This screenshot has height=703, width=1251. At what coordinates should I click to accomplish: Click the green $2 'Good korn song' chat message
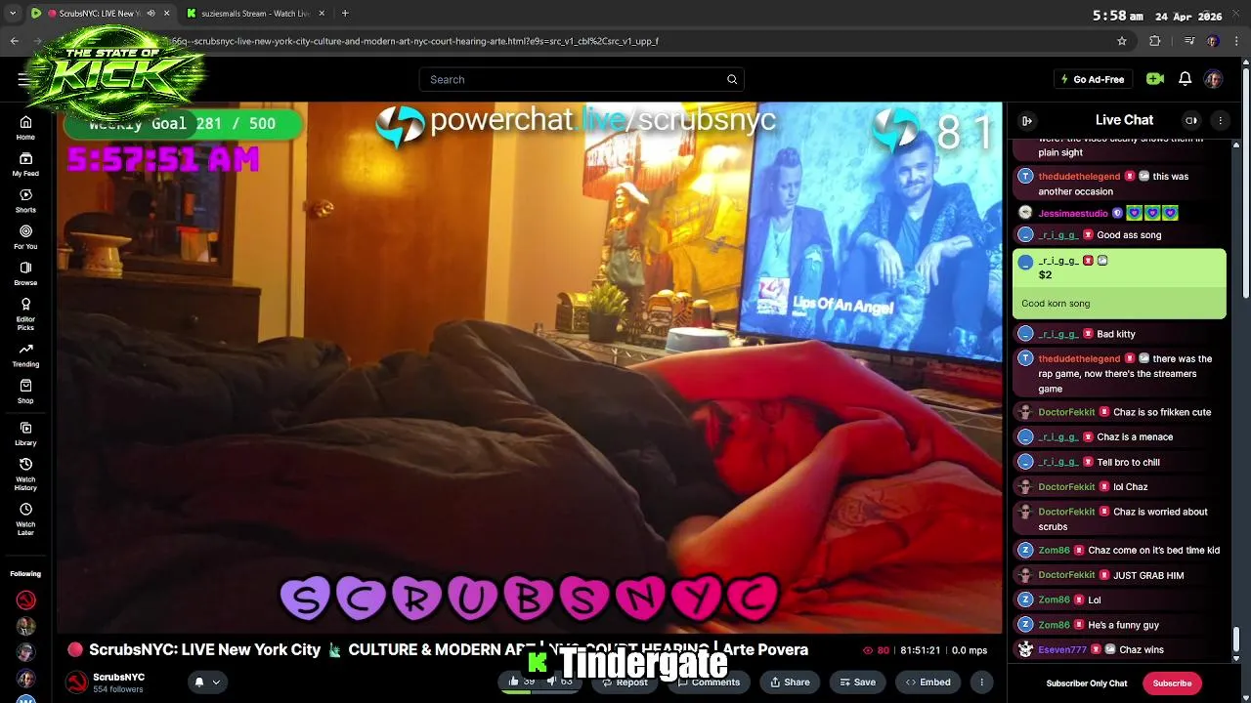click(x=1119, y=284)
